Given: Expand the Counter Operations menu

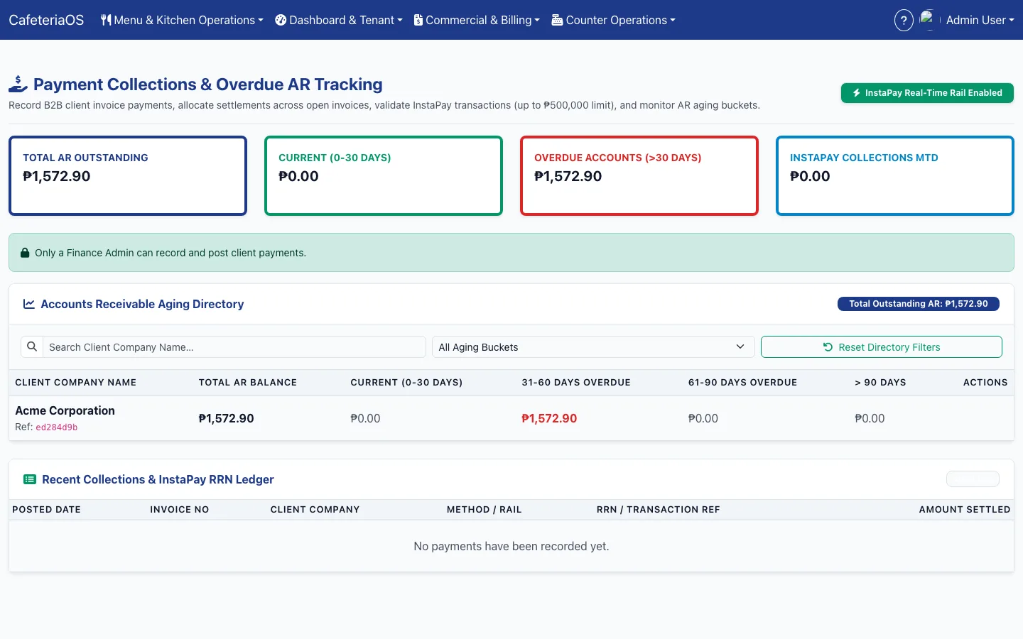Looking at the screenshot, I should pyautogui.click(x=614, y=20).
